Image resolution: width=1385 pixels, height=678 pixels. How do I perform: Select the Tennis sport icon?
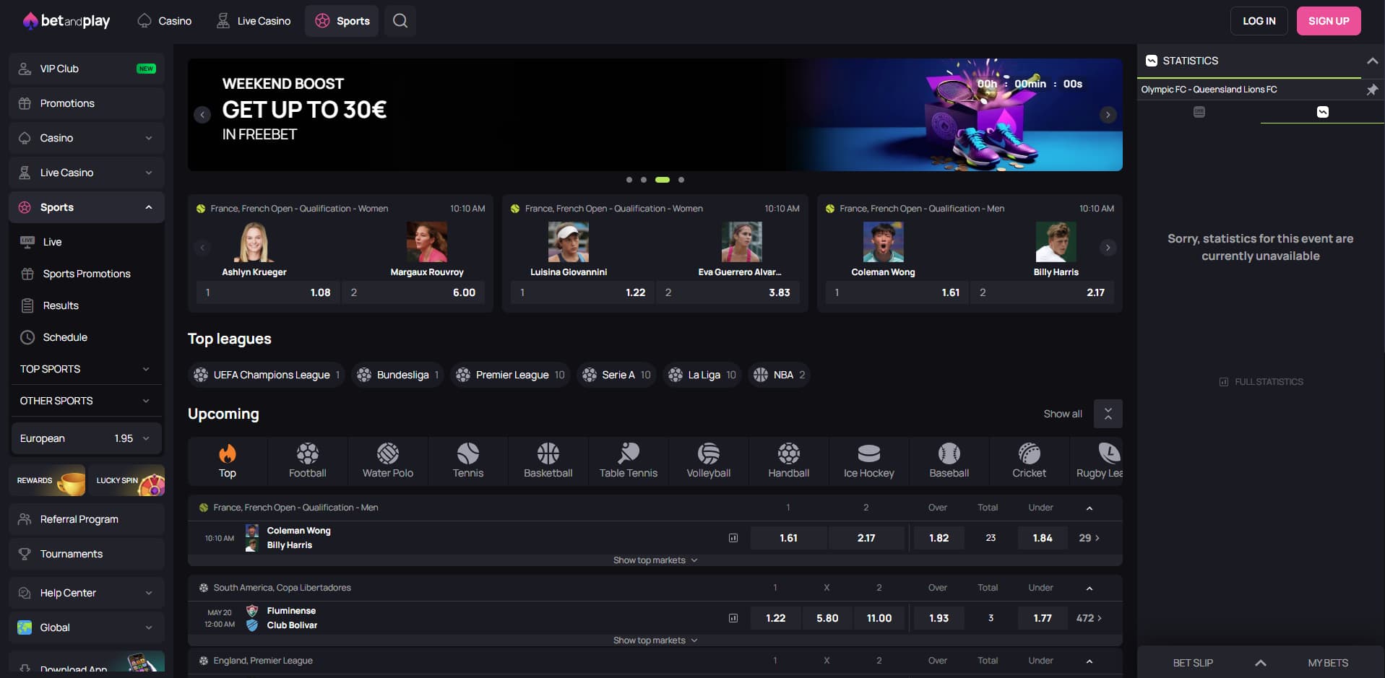[468, 461]
